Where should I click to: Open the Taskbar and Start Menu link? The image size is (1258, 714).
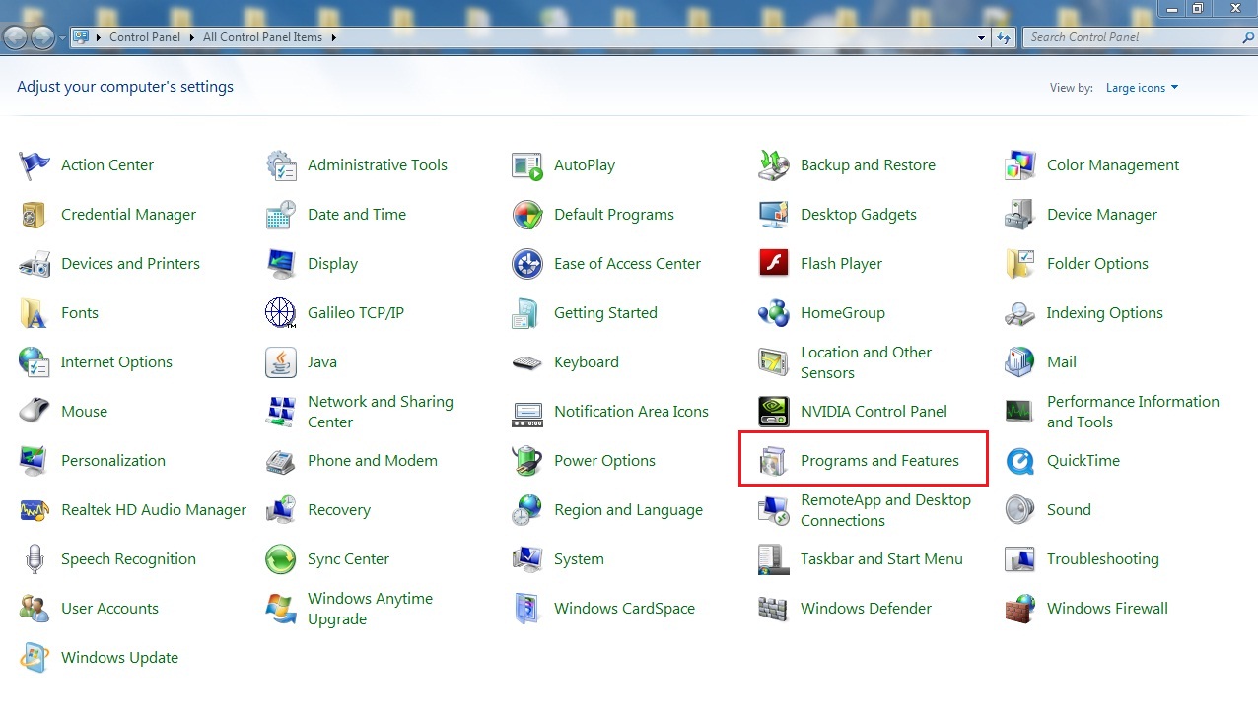881,559
